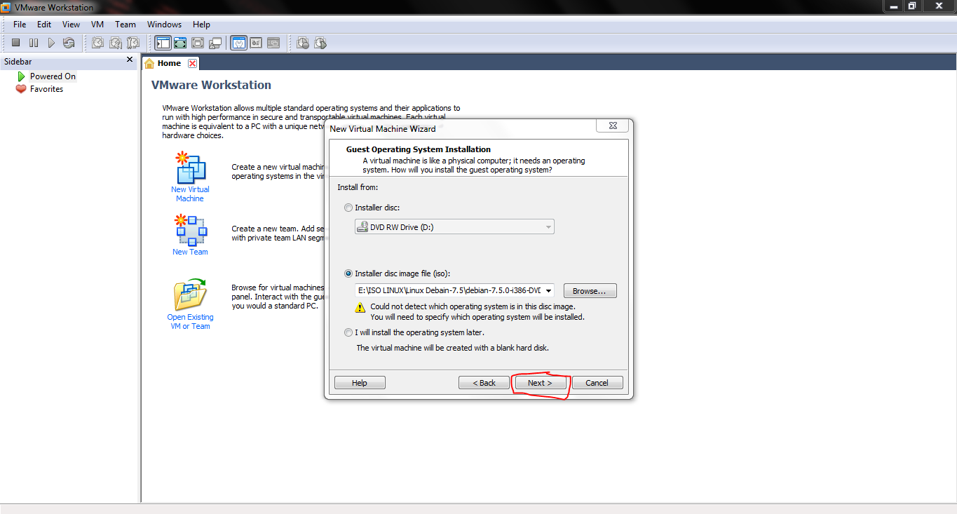Select Installer disc image file radio button
This screenshot has width=957, height=514.
click(x=348, y=273)
